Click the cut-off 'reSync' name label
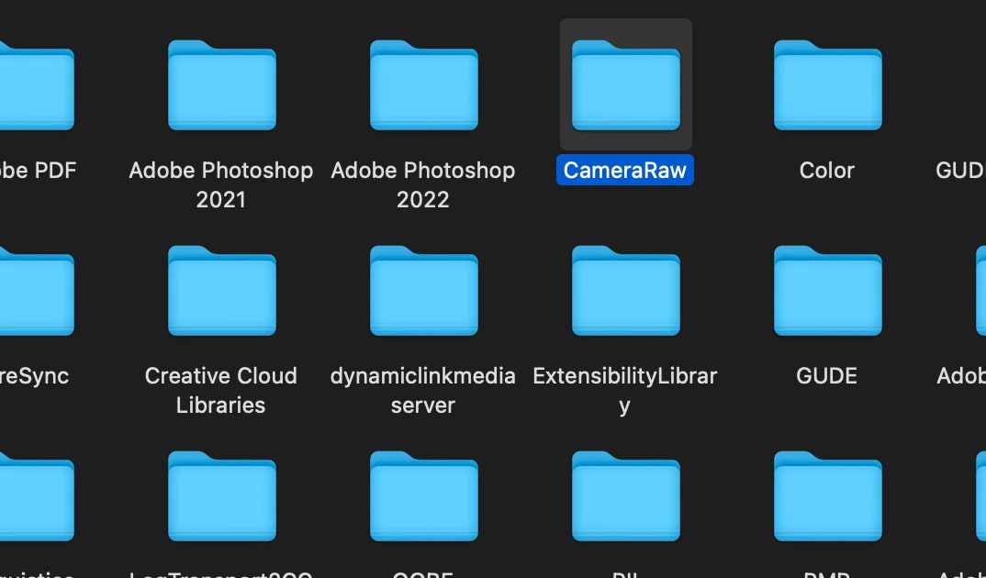Viewport: 986px width, 578px height. click(35, 376)
